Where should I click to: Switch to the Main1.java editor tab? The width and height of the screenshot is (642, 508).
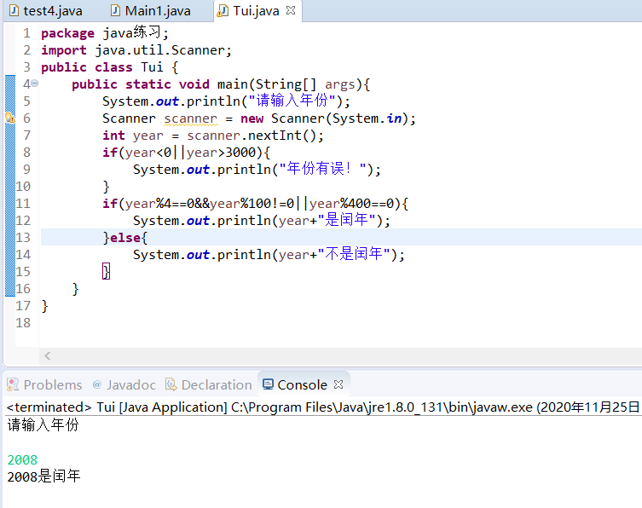[151, 10]
